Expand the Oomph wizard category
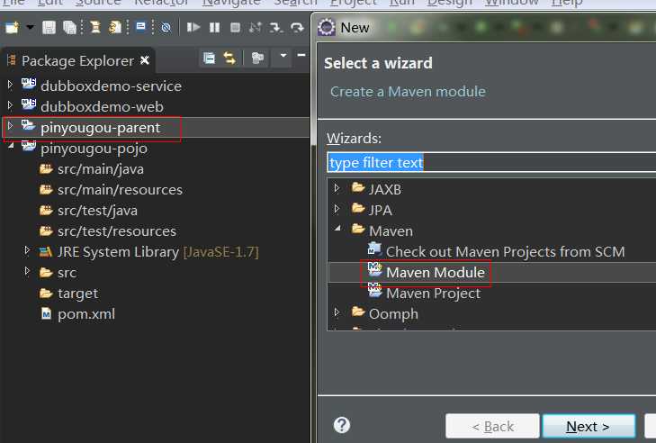Viewport: 656px width, 443px height. click(337, 312)
